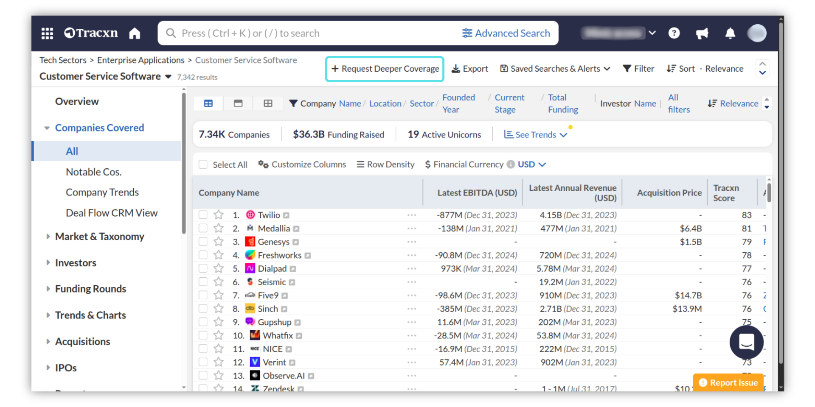Open the help question mark icon

pos(674,33)
